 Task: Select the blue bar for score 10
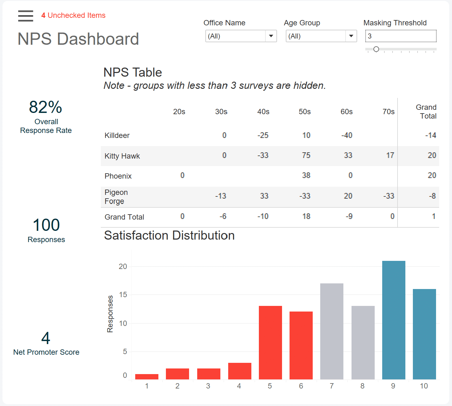click(424, 334)
